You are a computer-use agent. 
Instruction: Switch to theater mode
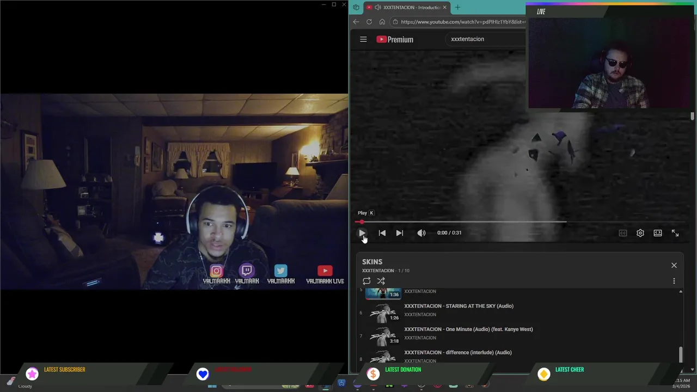[x=658, y=233]
